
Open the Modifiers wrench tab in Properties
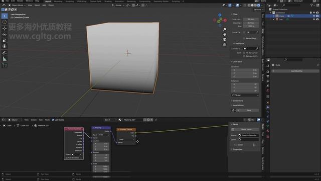click(x=268, y=107)
